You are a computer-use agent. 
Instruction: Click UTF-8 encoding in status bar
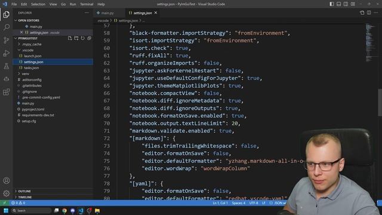point(254,203)
